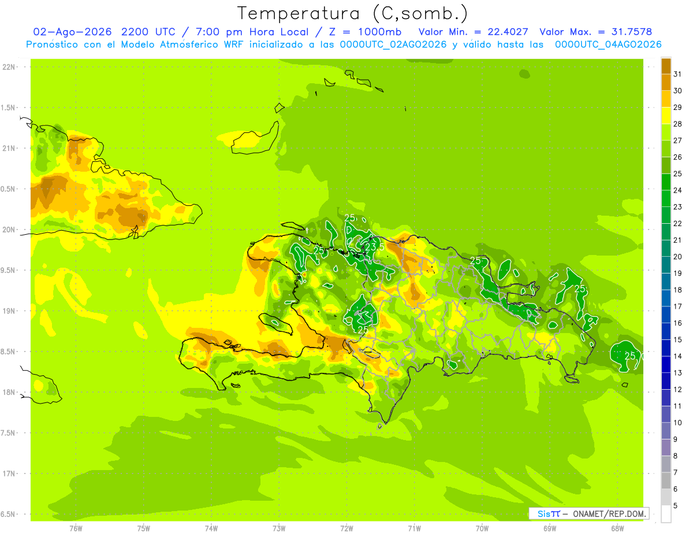Click the "SisTT - ONAMET/REP.DOM." credit label

(x=588, y=513)
